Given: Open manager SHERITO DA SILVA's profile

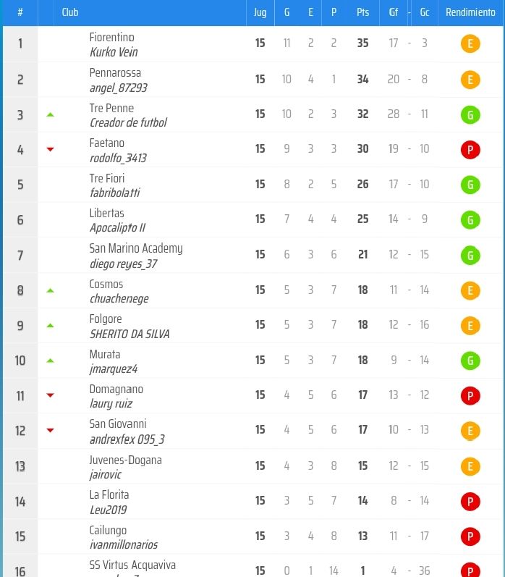Looking at the screenshot, I should tap(130, 334).
